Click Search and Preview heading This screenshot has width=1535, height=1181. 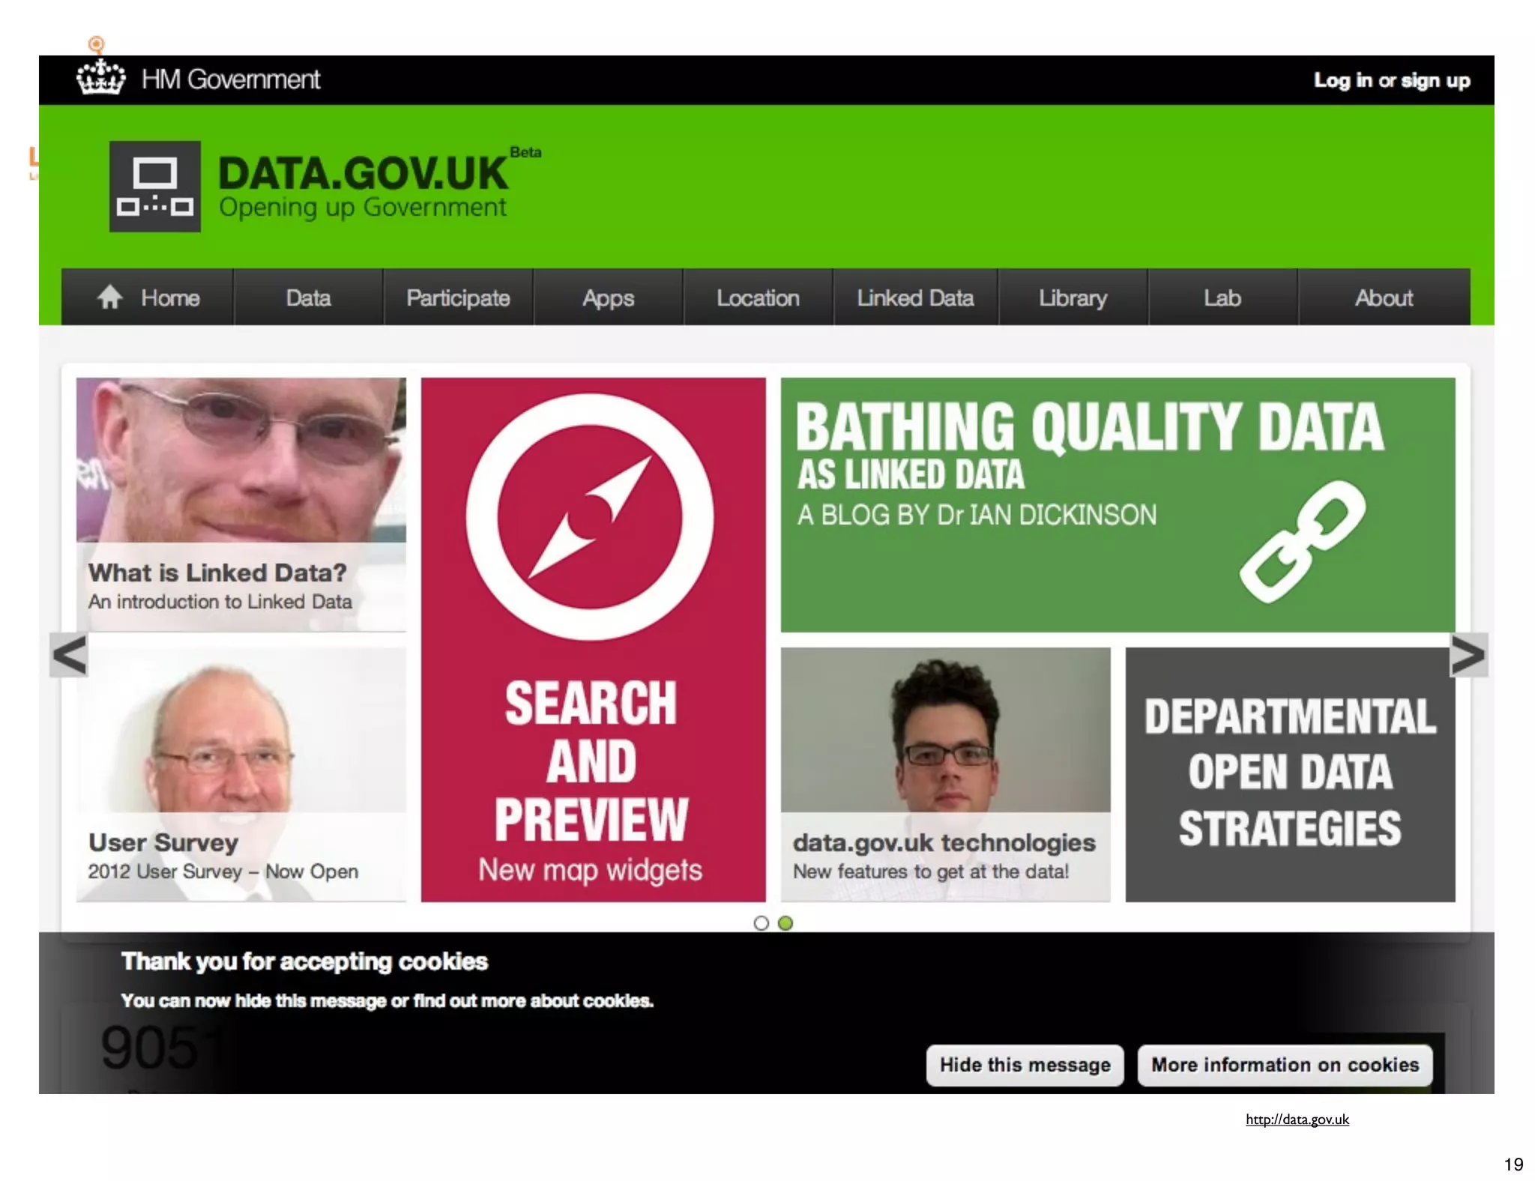pos(591,761)
